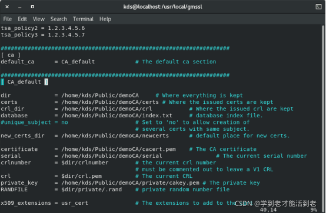
Task: Click the [ ca ] section header
Action: 11,55
